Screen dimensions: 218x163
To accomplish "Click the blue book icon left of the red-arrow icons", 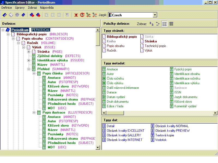I will click(23, 15).
